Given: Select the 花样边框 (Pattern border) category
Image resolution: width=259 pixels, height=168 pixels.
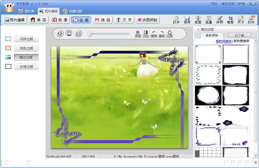Looking at the screenshot, I should coord(26,39).
